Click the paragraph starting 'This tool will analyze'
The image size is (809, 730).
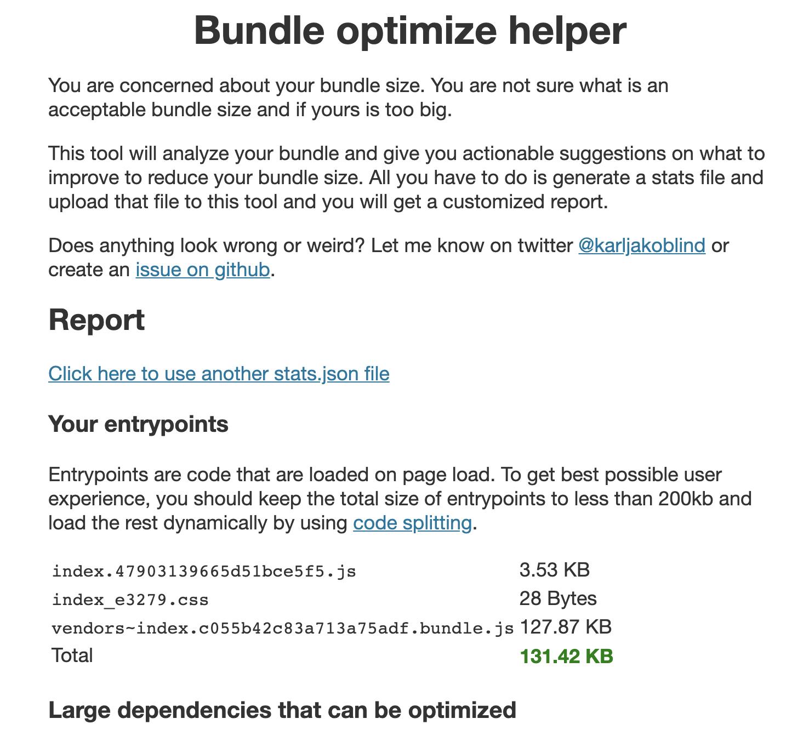pos(406,178)
